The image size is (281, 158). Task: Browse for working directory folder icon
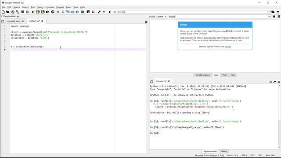tap(273, 12)
